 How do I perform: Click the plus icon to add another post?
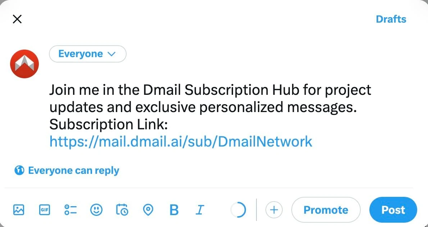(274, 210)
